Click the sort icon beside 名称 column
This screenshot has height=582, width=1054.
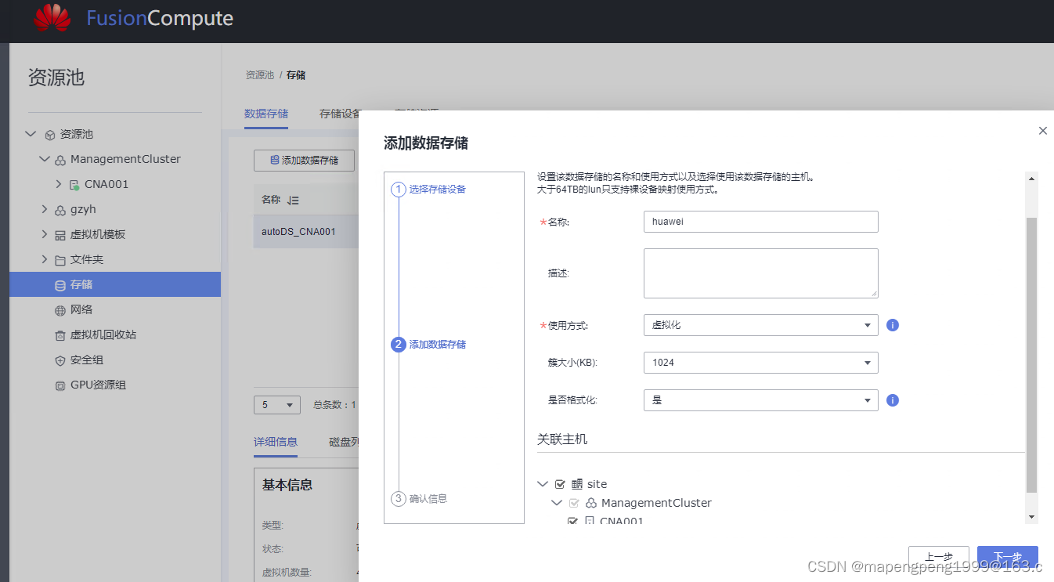pos(293,201)
